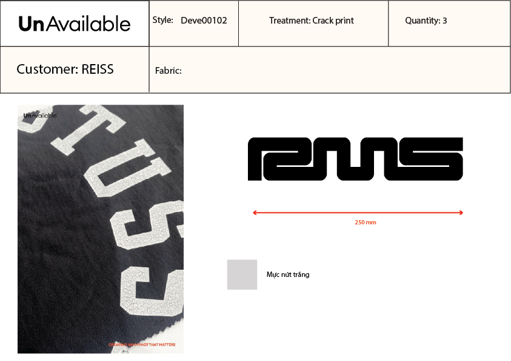This screenshot has height=361, width=511.
Task: Select the black RMS logo artwork
Action: point(355,159)
